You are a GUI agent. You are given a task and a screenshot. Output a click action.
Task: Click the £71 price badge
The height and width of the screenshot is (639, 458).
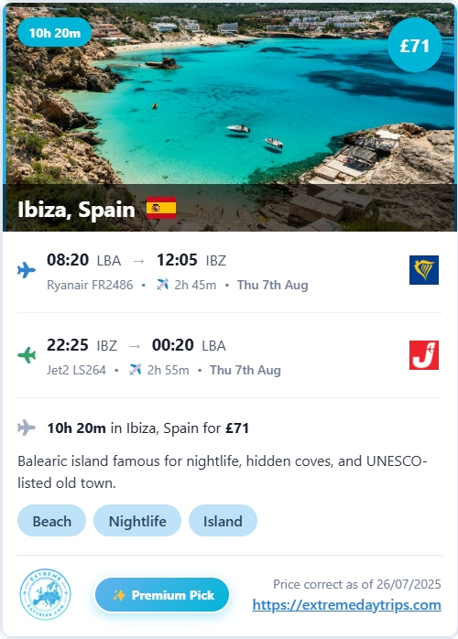pyautogui.click(x=415, y=45)
